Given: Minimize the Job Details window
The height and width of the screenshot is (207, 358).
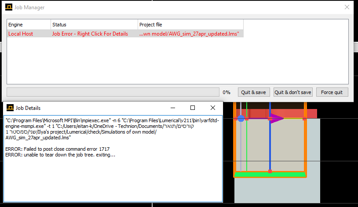Looking at the screenshot, I should 172,108.
